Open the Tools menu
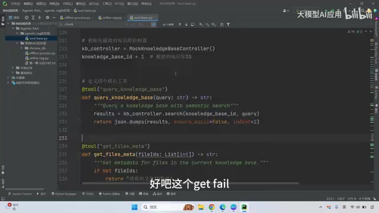 tap(107, 4)
